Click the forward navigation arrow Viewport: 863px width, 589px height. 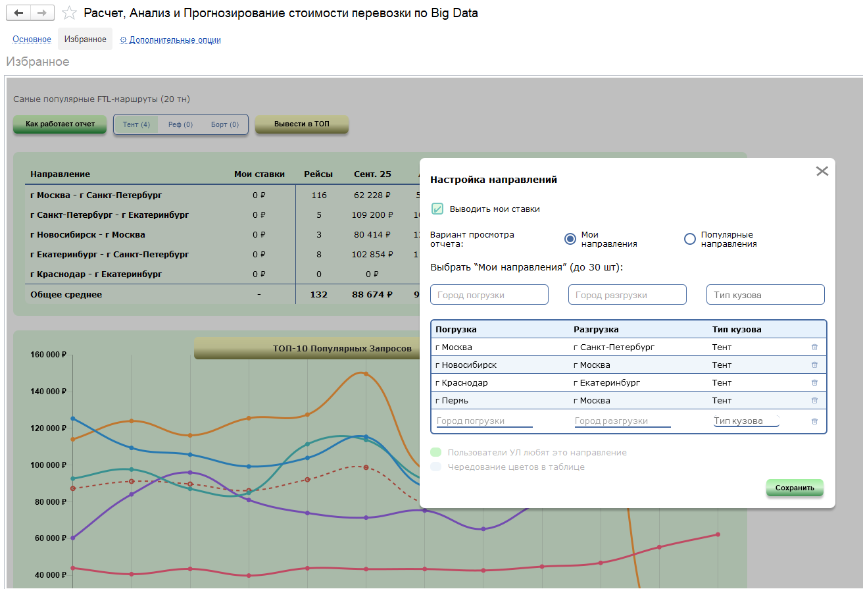(x=42, y=13)
